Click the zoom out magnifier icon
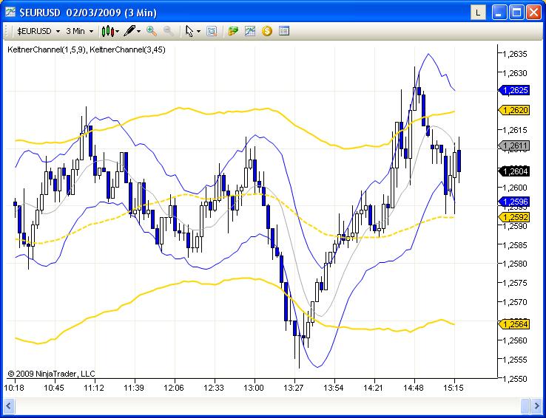546x418 pixels. tap(169, 31)
